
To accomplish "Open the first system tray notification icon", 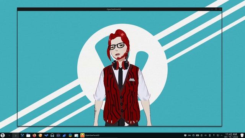I will pyautogui.click(x=185, y=135).
